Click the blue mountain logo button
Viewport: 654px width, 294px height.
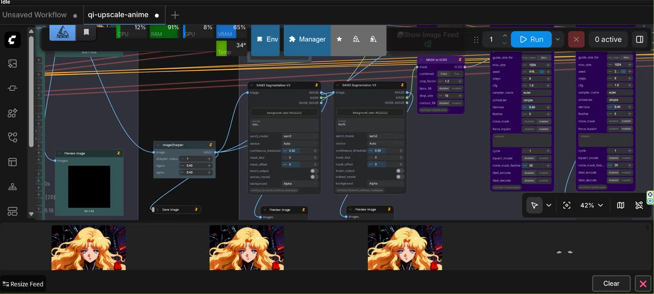(63, 32)
